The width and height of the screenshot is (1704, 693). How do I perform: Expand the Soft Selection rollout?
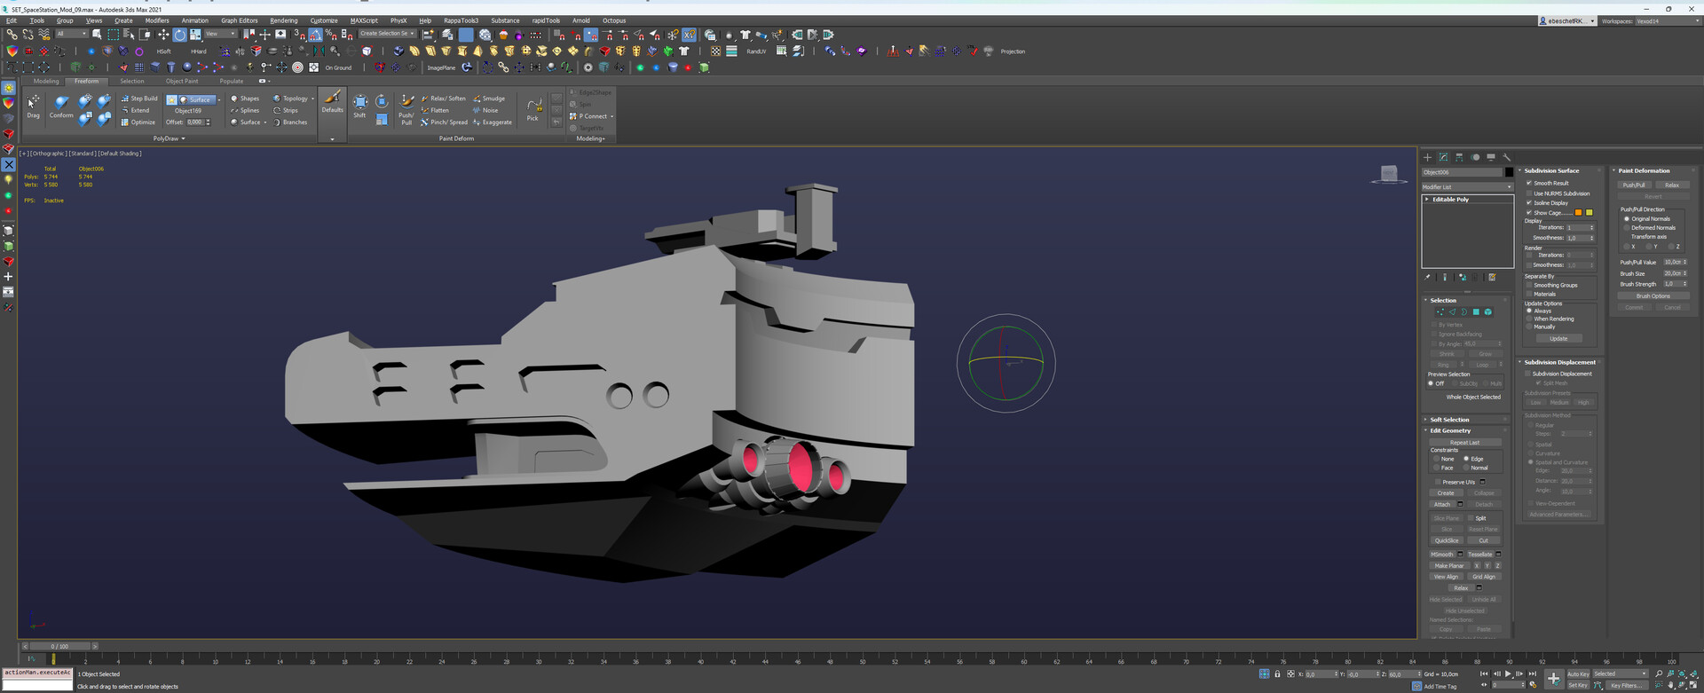[x=1450, y=420]
